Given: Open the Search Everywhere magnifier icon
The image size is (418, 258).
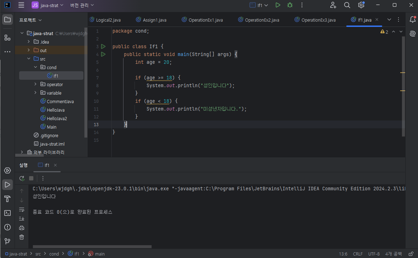Looking at the screenshot, I should click(347, 5).
